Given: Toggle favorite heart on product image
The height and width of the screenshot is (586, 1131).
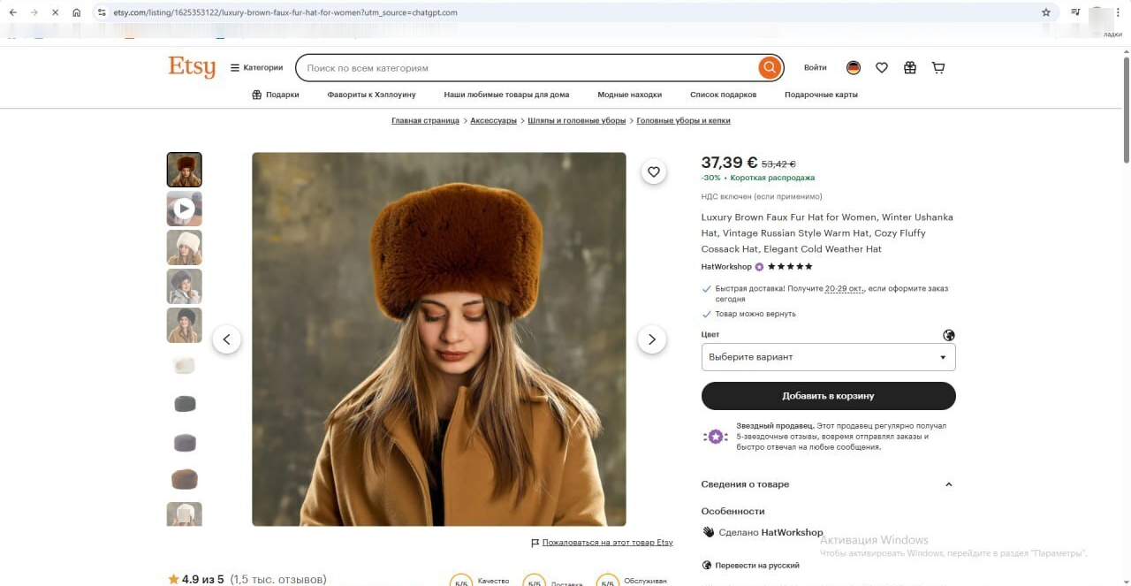Looking at the screenshot, I should (653, 172).
